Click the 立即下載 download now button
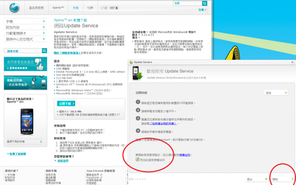296x185 pixels. click(x=66, y=104)
